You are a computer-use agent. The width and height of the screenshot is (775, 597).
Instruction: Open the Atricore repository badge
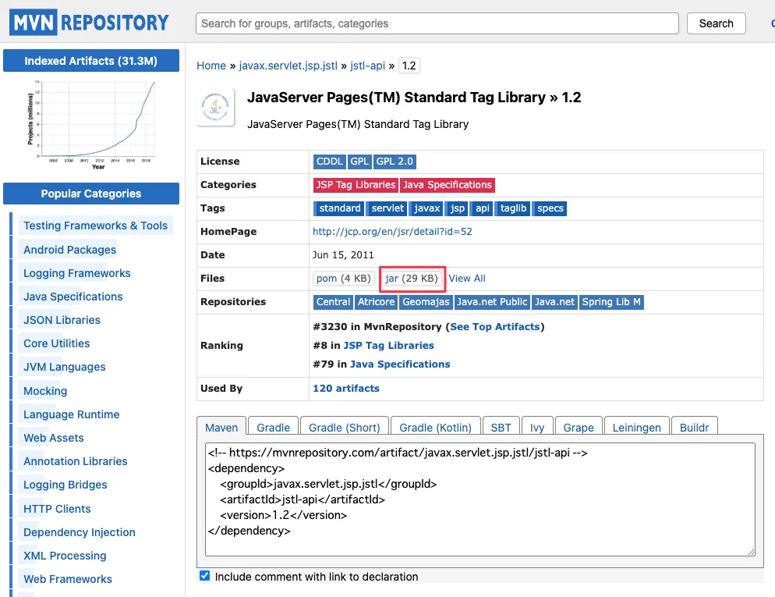coord(376,302)
